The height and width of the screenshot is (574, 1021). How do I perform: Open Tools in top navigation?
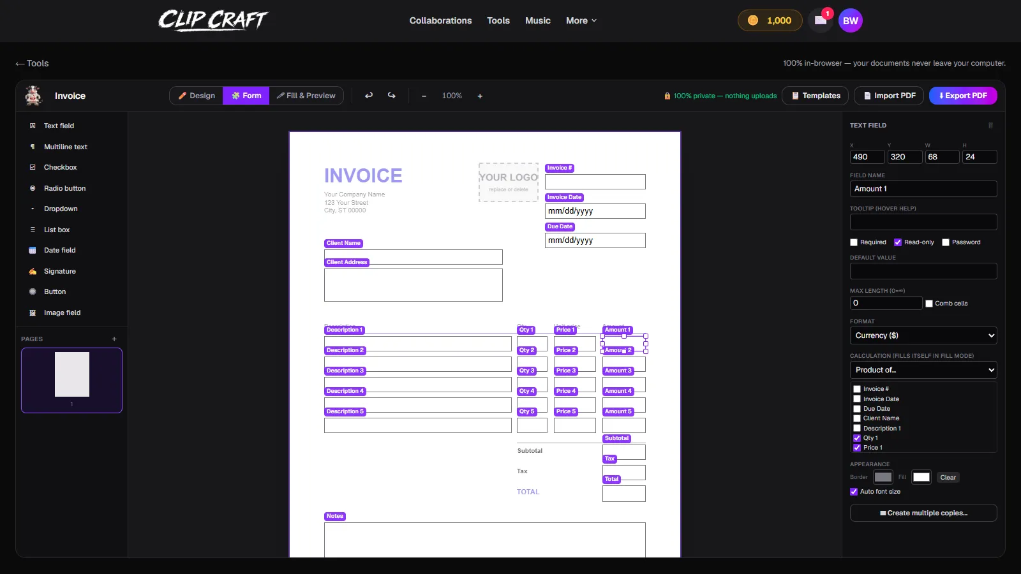tap(498, 20)
